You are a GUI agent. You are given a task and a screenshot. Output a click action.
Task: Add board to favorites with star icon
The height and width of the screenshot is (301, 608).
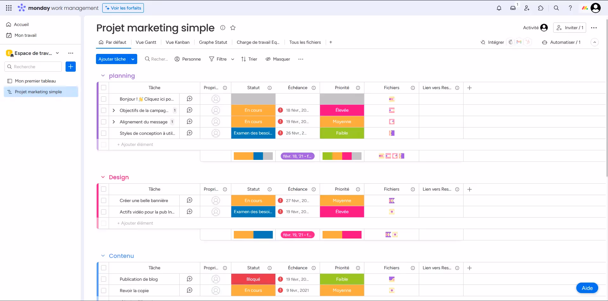coord(233,28)
